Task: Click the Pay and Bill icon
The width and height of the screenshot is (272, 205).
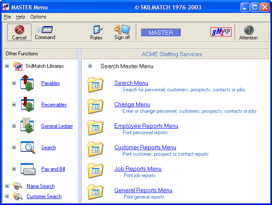Action: click(27, 169)
